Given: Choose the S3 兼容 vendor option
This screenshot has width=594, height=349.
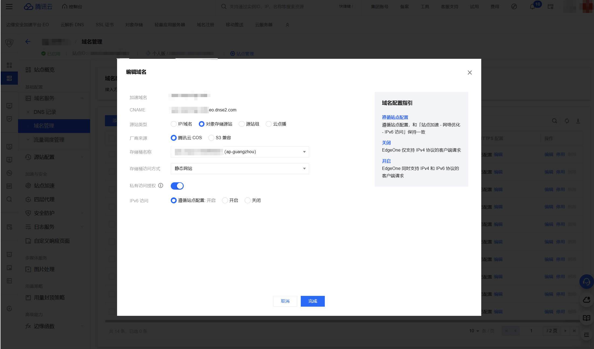Looking at the screenshot, I should pyautogui.click(x=211, y=138).
